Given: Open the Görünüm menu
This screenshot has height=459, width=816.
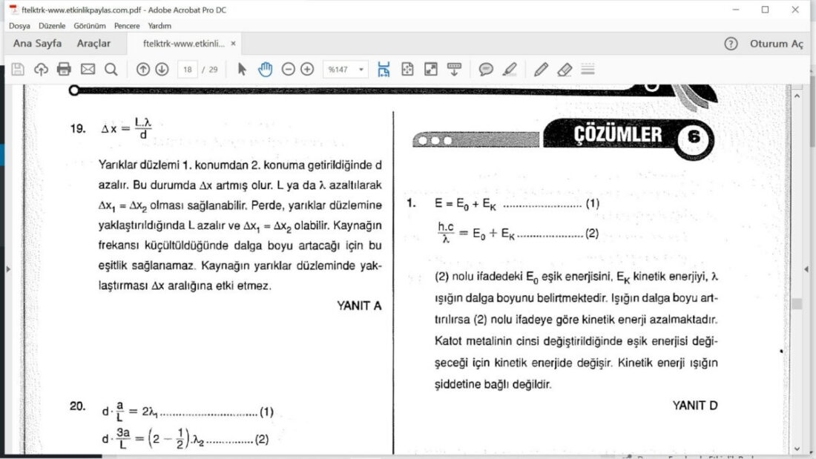Looking at the screenshot, I should [x=90, y=25].
